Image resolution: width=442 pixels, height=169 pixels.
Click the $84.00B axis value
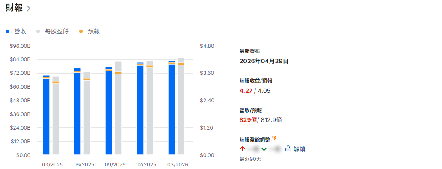[20, 60]
